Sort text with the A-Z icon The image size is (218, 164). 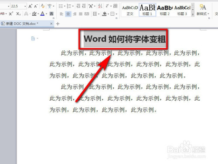coord(100,6)
